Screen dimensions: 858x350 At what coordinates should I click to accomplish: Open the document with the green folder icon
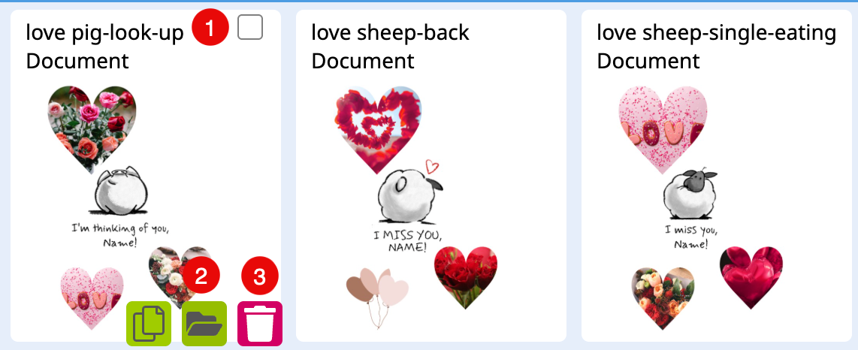coord(204,323)
